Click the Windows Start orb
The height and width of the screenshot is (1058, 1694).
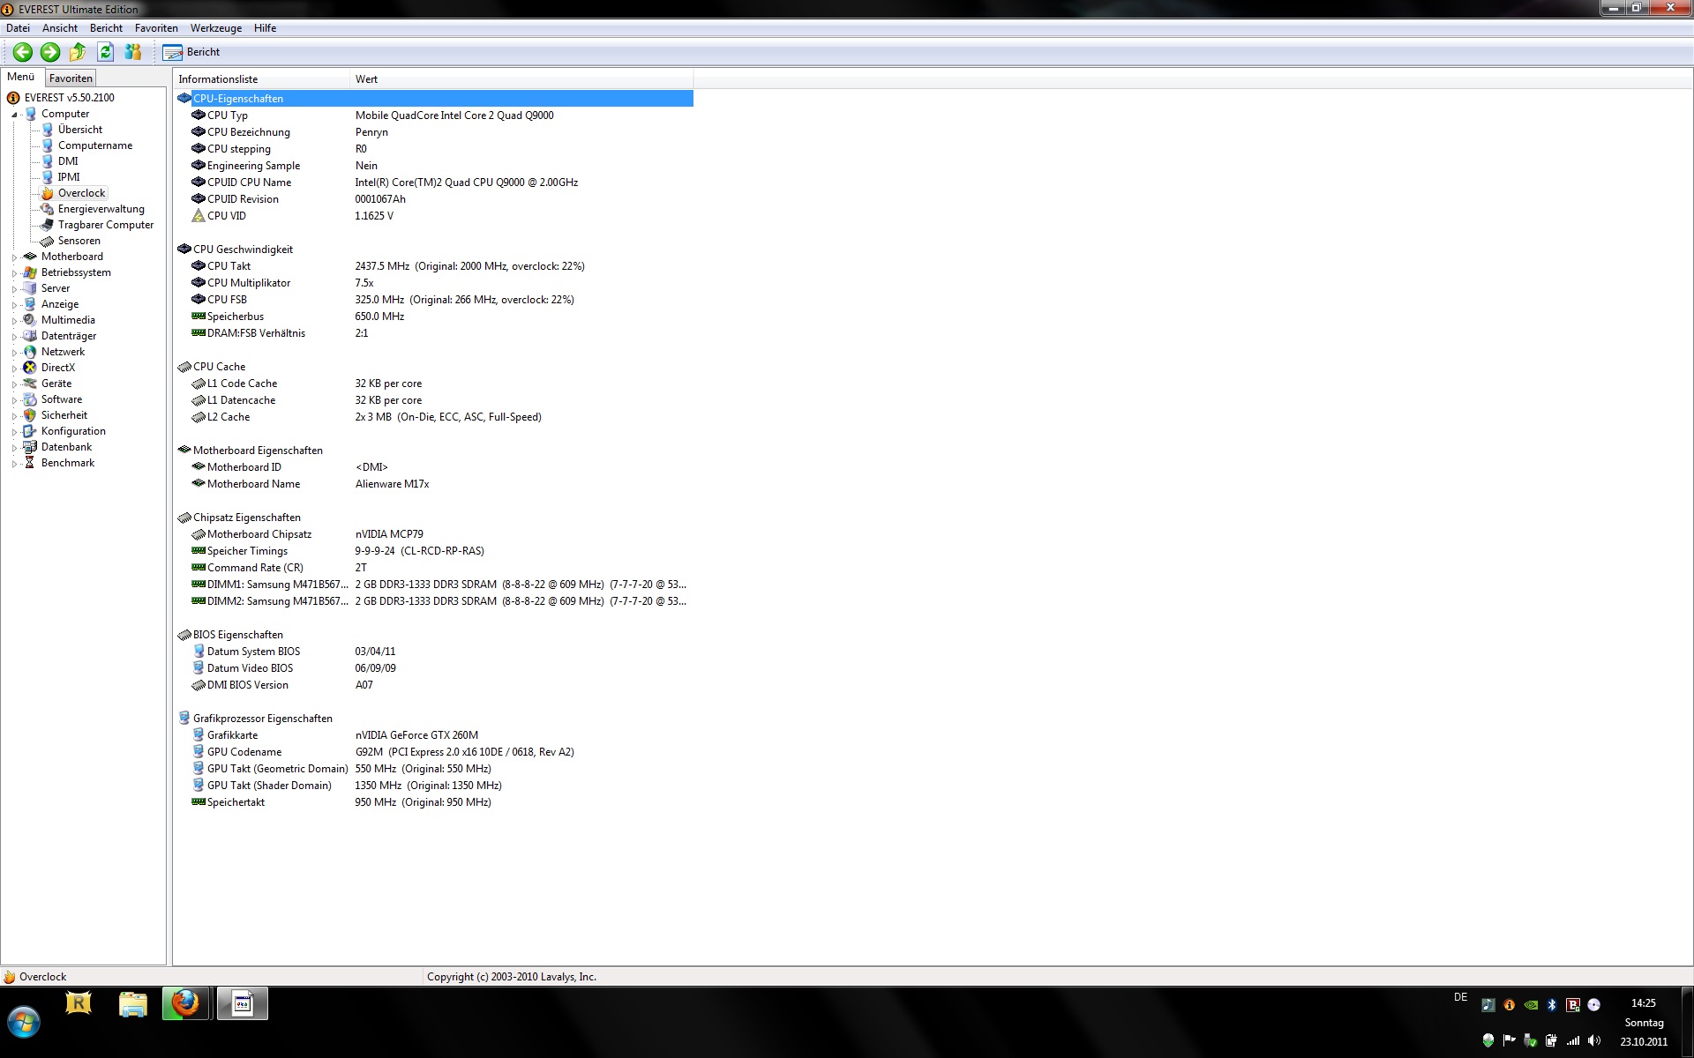click(24, 1023)
